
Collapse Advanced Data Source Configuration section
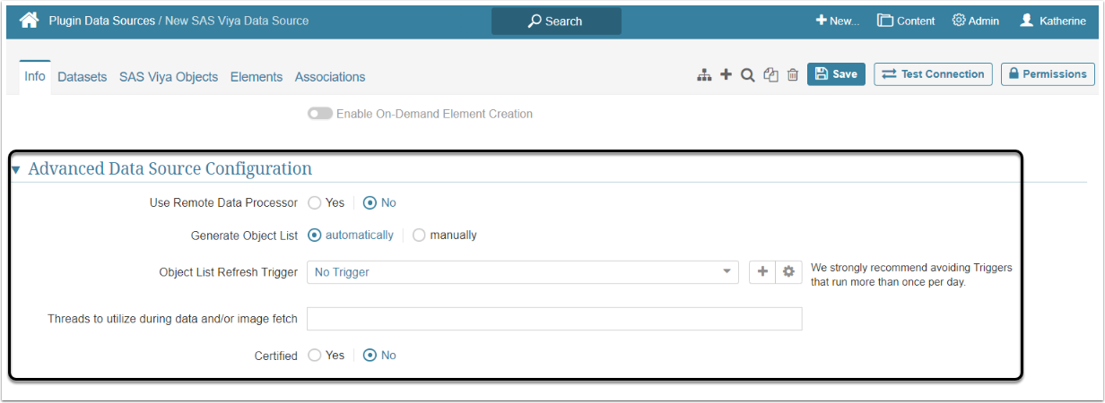pos(15,169)
